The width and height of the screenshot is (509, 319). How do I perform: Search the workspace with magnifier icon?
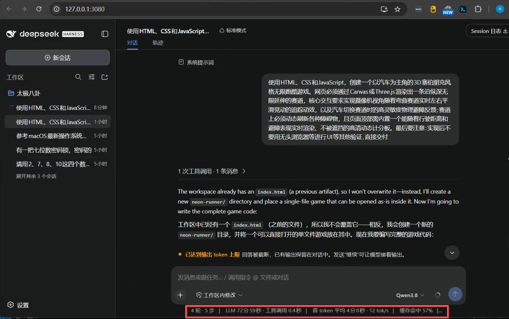pyautogui.click(x=78, y=77)
